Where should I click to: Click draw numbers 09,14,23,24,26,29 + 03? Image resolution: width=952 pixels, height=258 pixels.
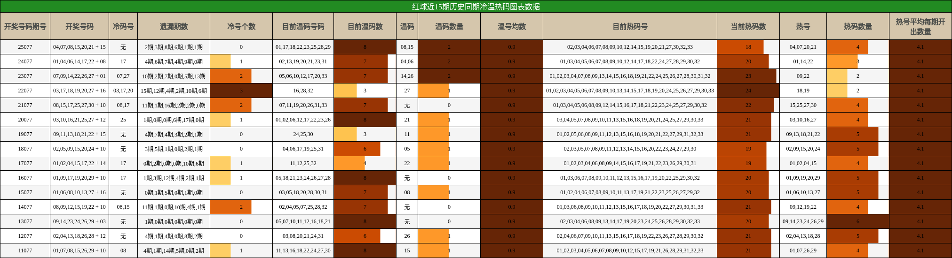click(79, 221)
